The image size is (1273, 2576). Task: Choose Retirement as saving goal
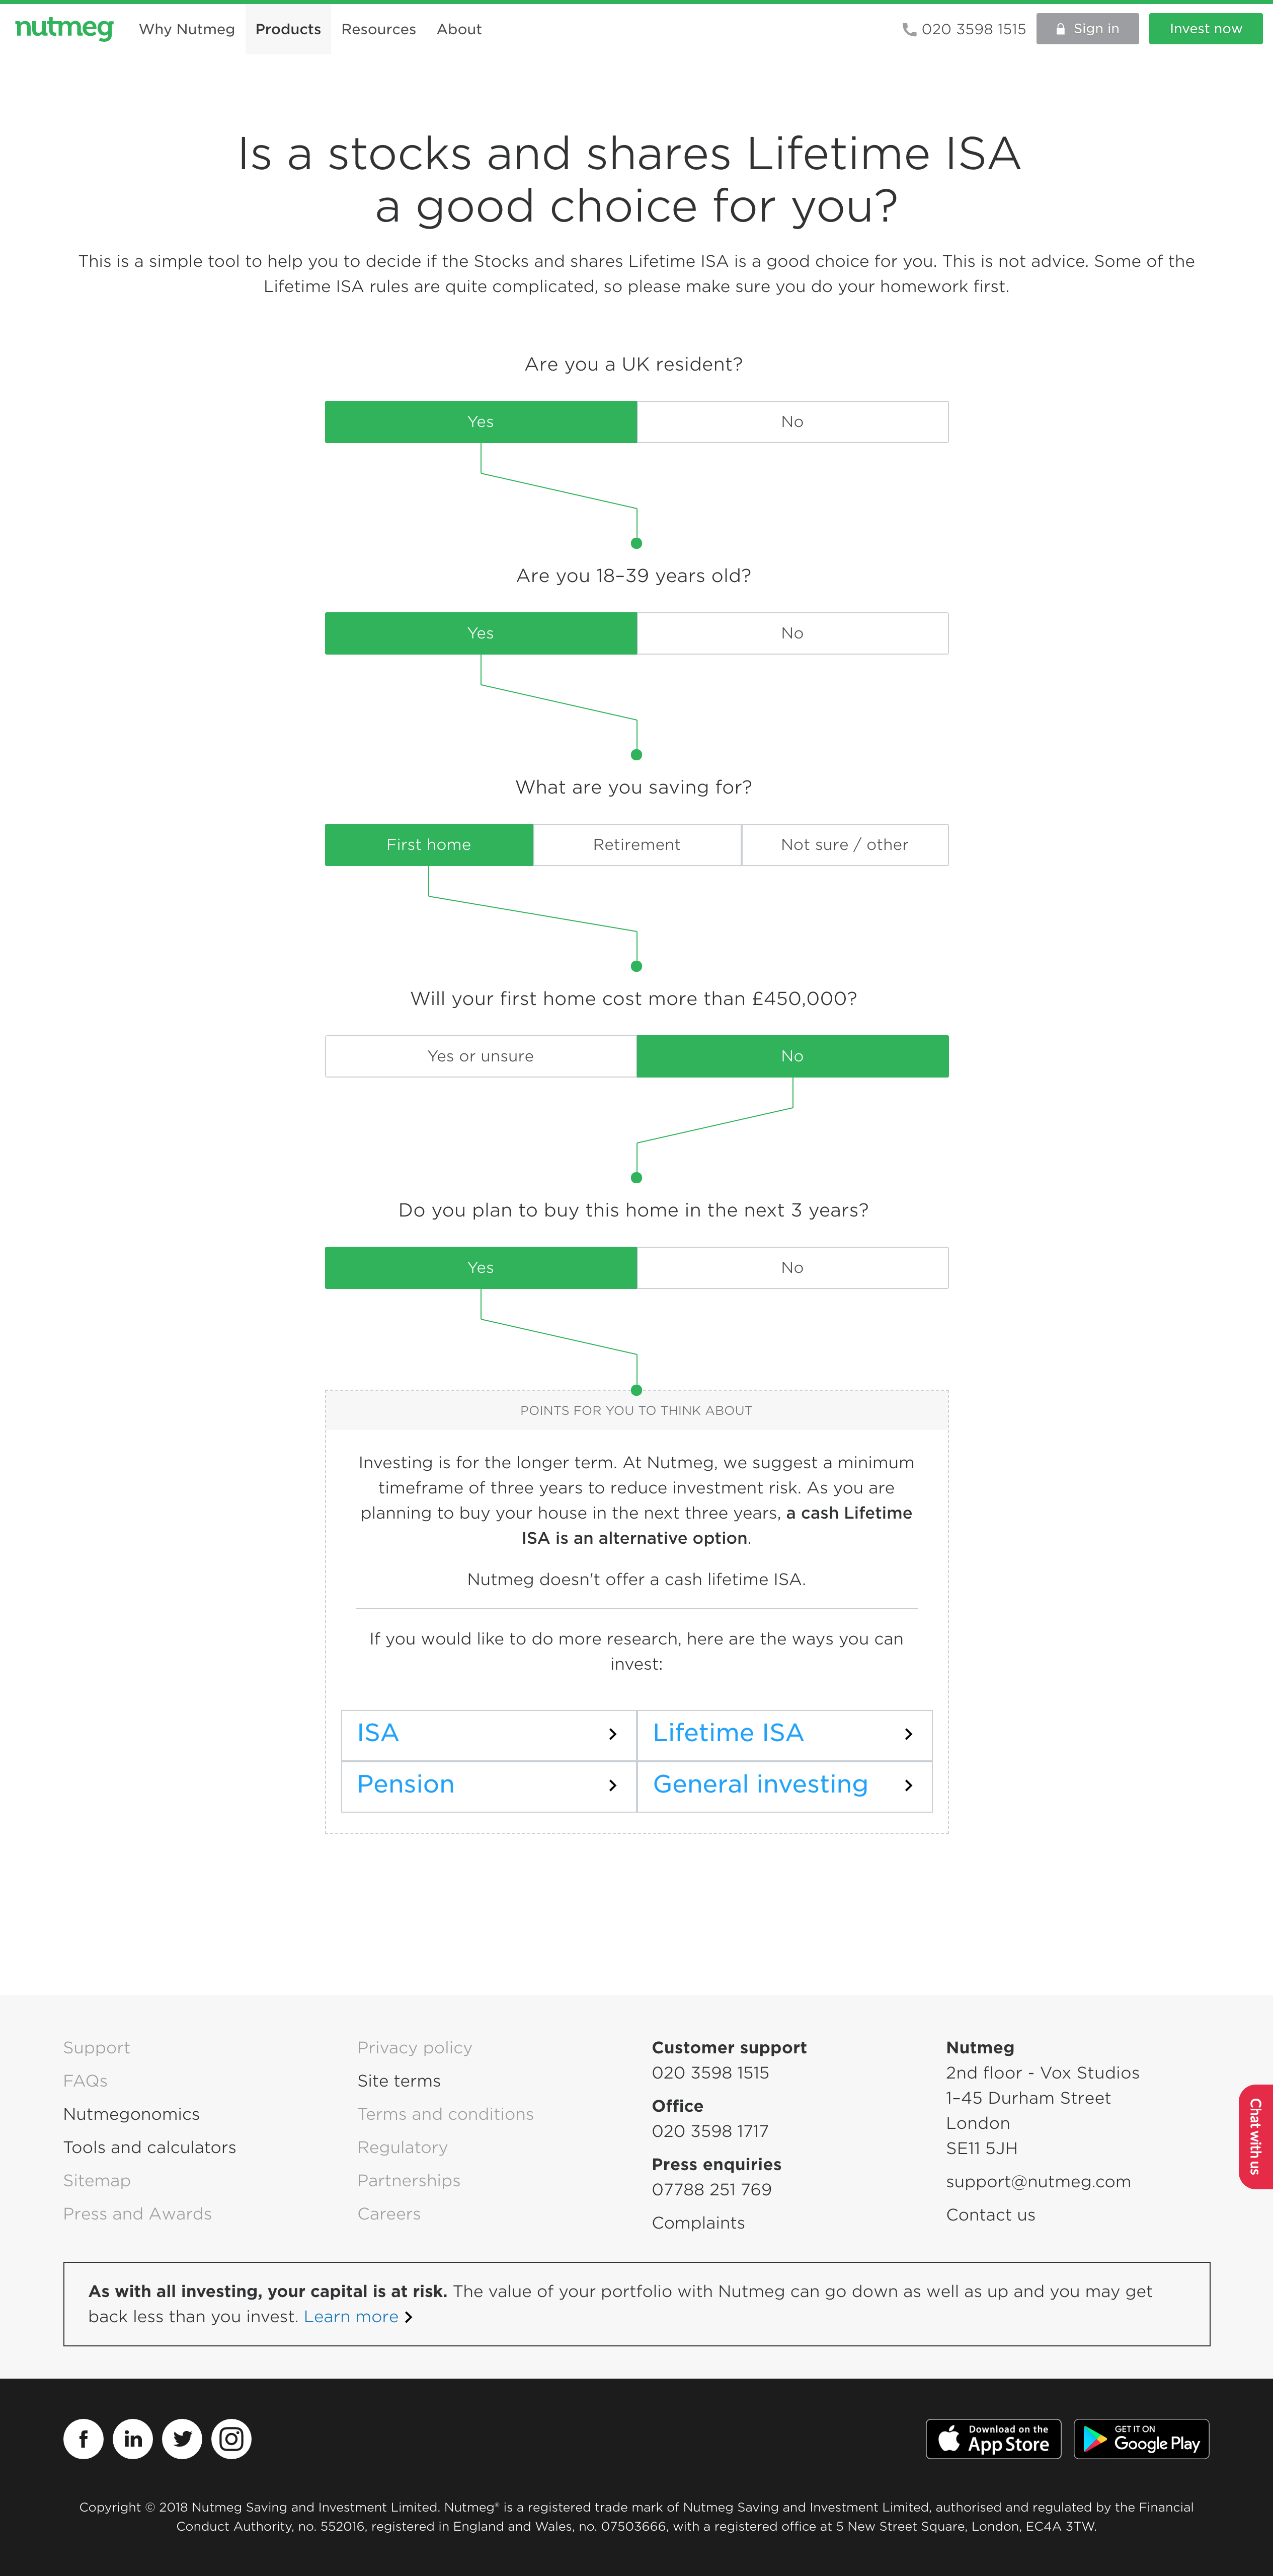(x=636, y=845)
